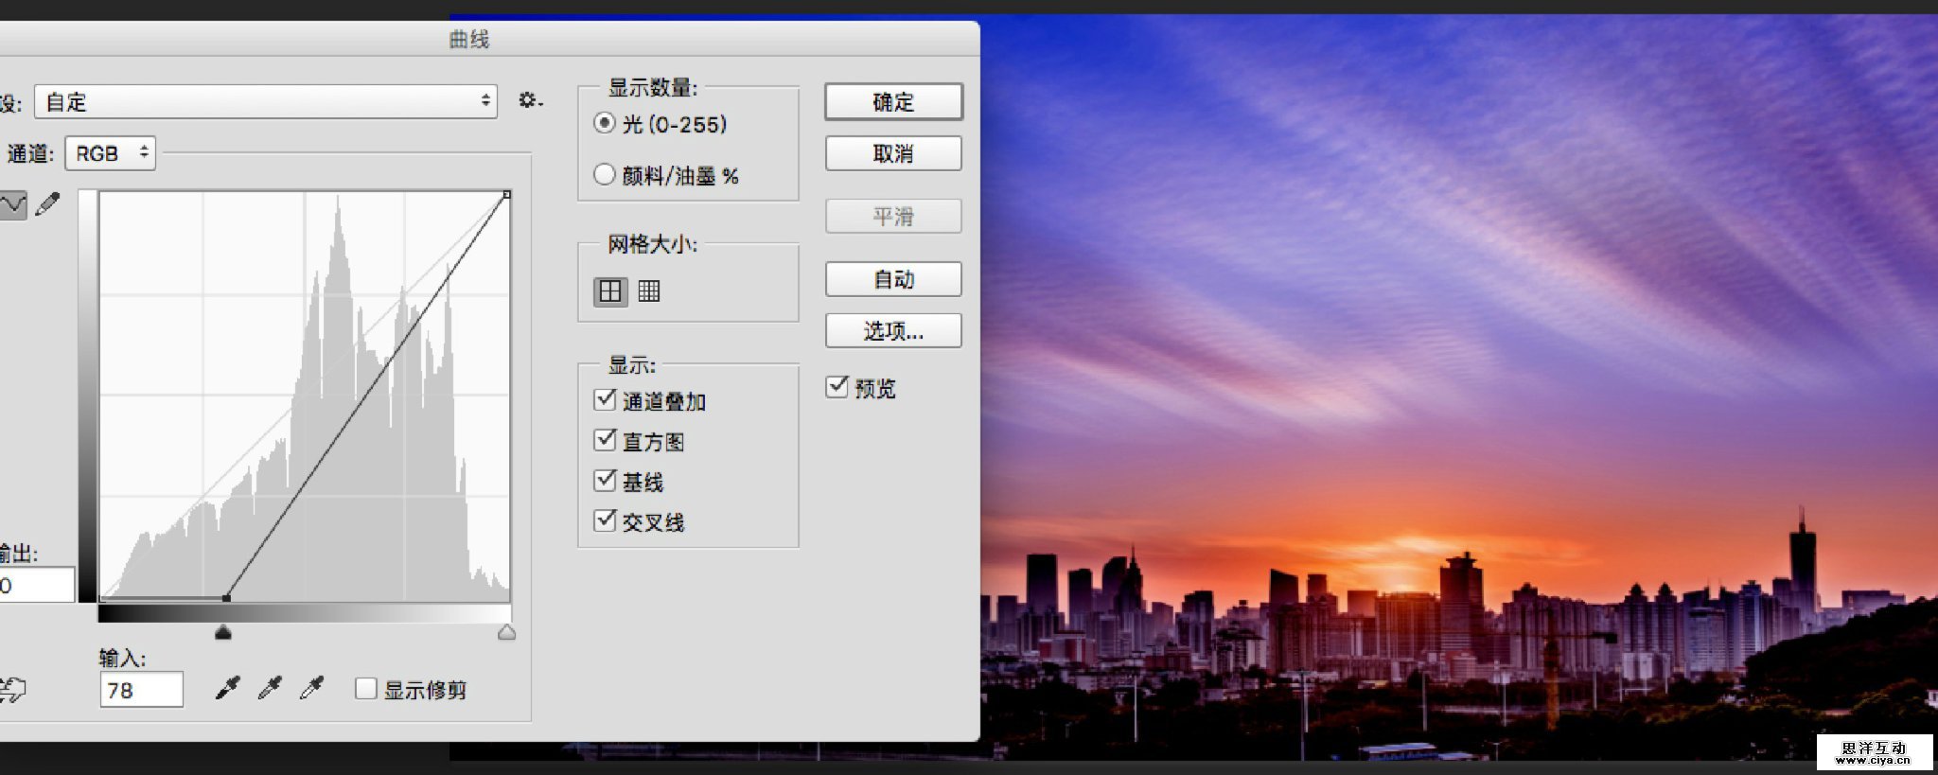Open the RGB channel dropdown
Viewport: 1938px width, 775px height.
click(x=111, y=153)
